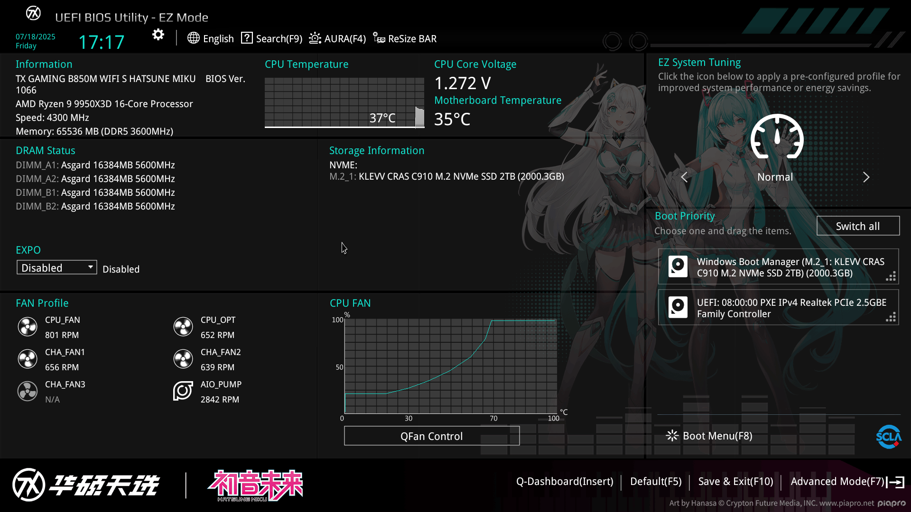Click the CPU_FAN fan icon
The width and height of the screenshot is (911, 512).
tap(28, 327)
